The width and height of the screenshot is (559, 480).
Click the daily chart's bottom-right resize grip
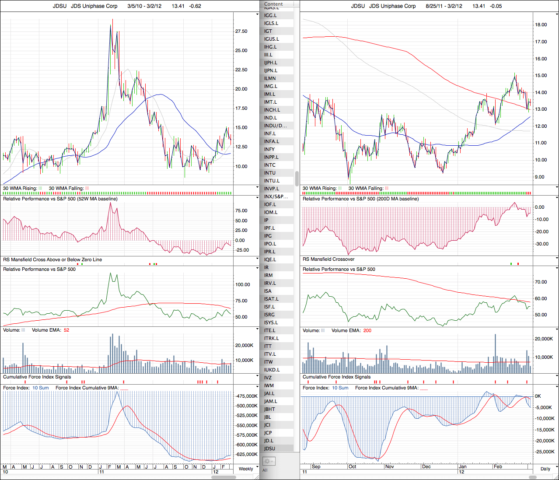click(556, 477)
